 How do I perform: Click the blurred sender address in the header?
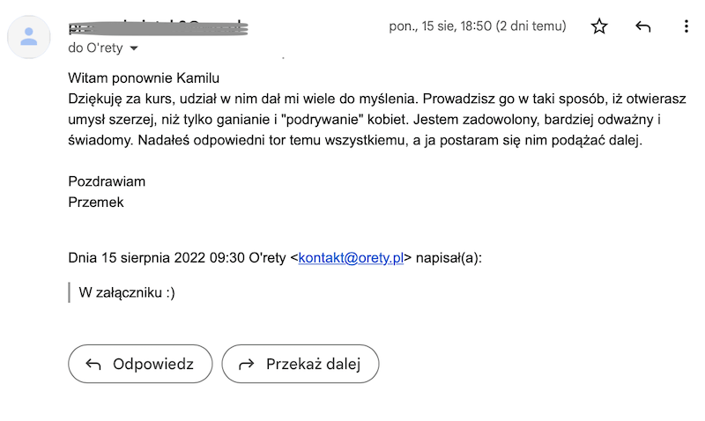[159, 28]
